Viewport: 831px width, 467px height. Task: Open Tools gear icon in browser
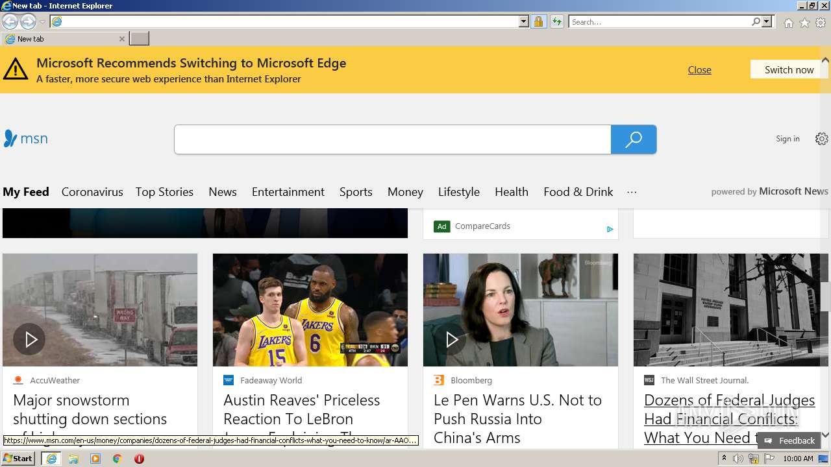821,23
